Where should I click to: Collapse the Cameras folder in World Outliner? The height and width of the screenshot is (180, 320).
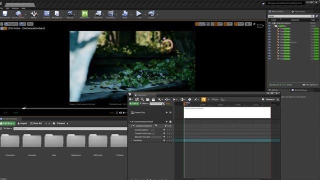pos(274,26)
